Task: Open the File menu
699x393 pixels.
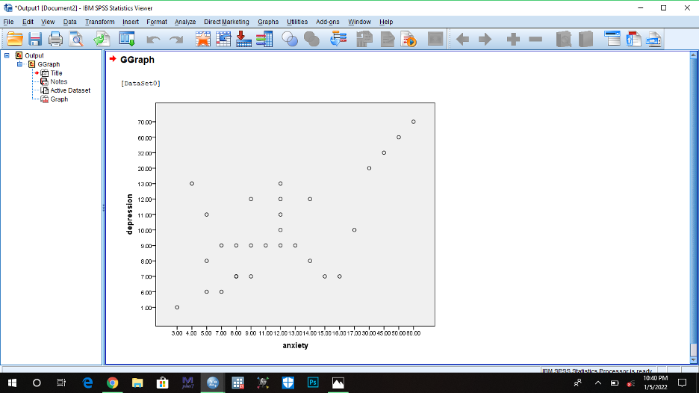Action: [x=8, y=22]
